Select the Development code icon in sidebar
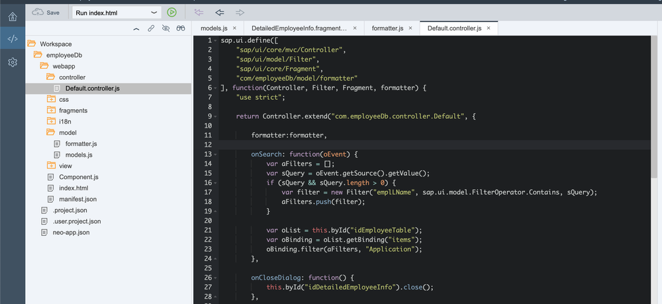662x304 pixels. coord(13,39)
